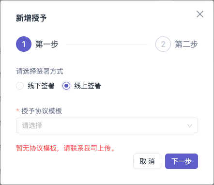Open the 请选择 template select box
This screenshot has width=214, height=185.
coord(107,125)
